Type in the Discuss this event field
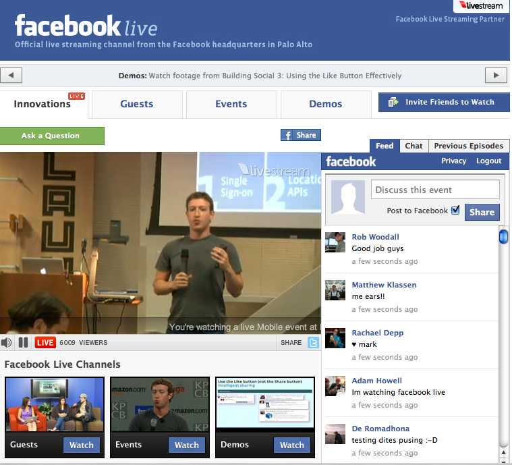512x465 pixels. [x=435, y=190]
